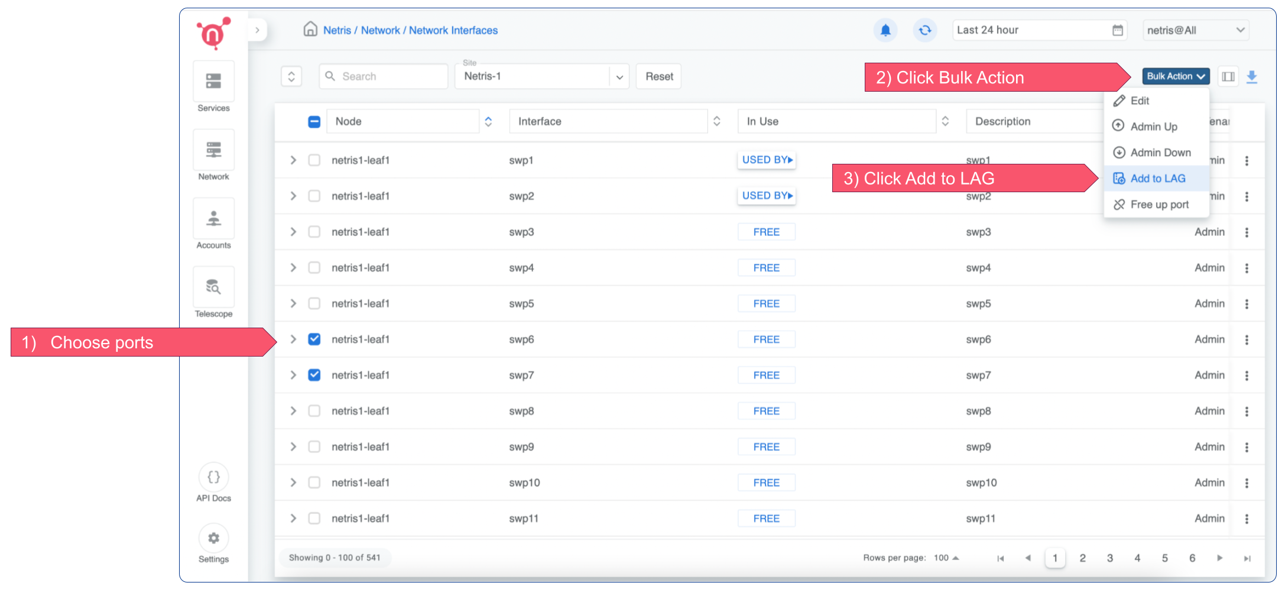Select Add to LAG menu option
1285x589 pixels.
tap(1157, 179)
